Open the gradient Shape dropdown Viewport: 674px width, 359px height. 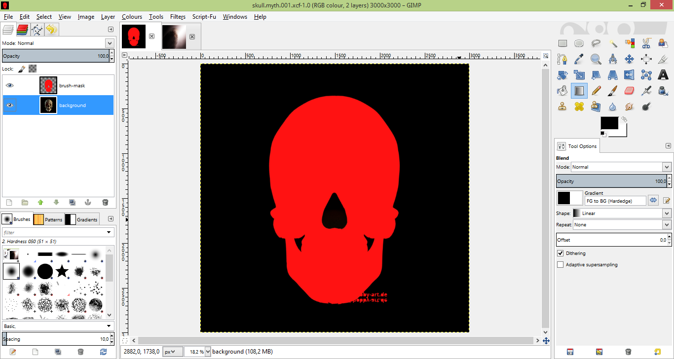pos(622,214)
